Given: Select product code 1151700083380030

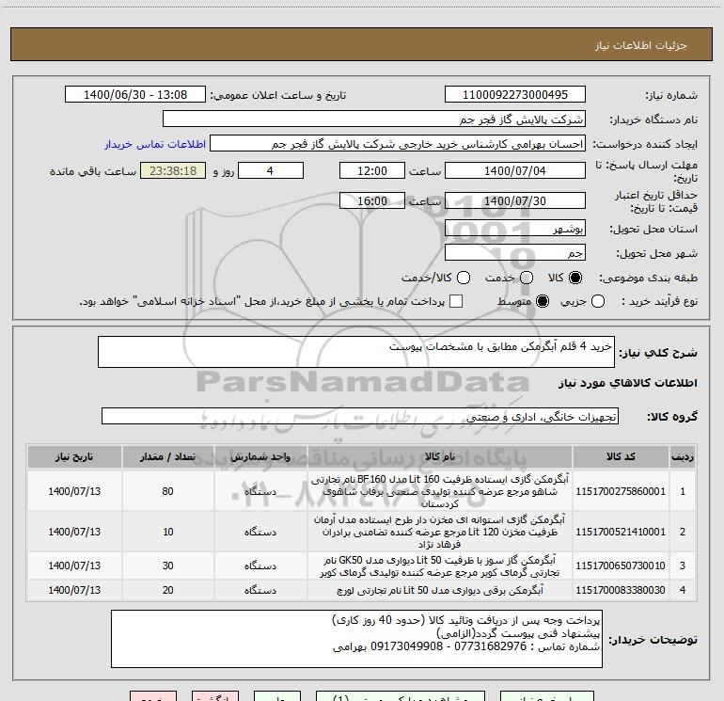Looking at the screenshot, I should tap(621, 590).
